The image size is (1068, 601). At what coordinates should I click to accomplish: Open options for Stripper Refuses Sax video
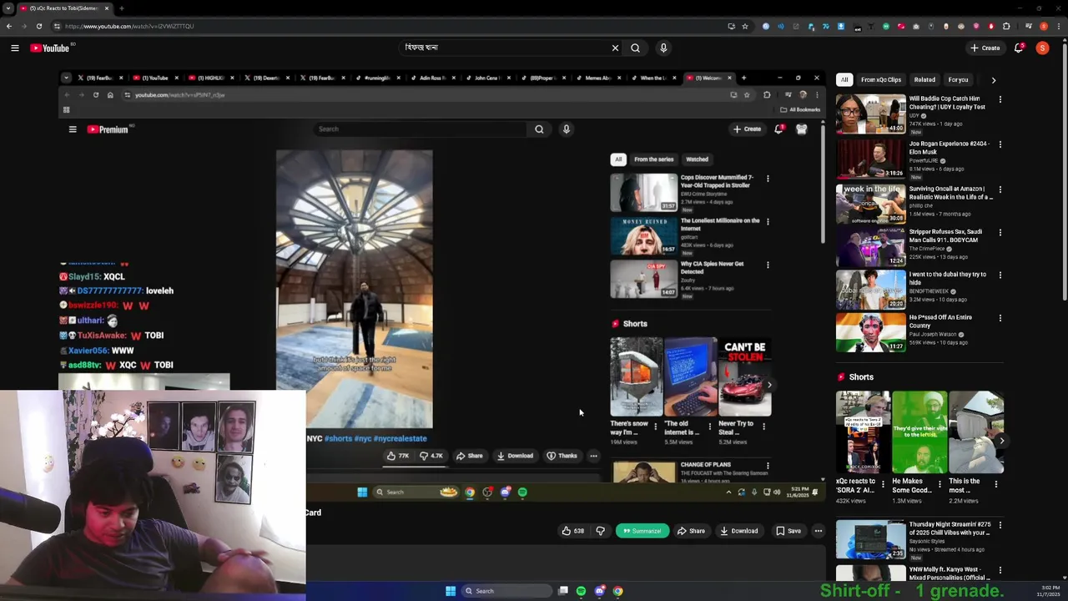[x=1000, y=232]
